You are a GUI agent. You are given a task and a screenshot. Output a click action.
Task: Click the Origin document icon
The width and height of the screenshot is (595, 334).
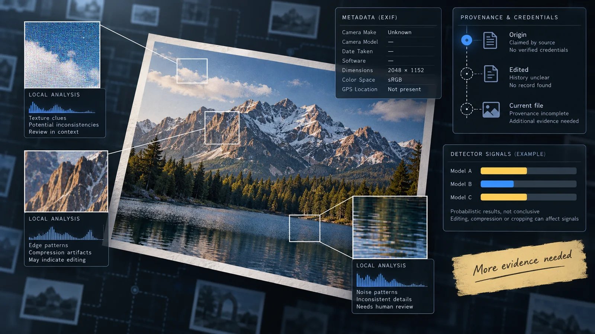pyautogui.click(x=490, y=40)
